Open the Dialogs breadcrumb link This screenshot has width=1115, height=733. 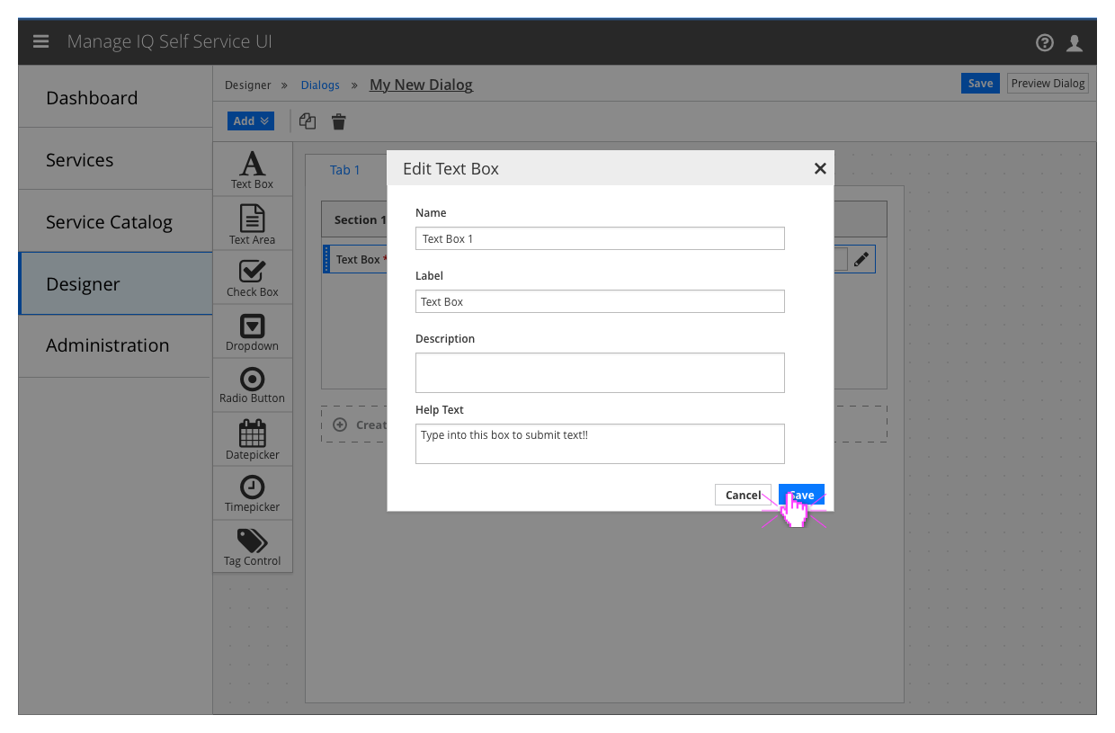[320, 85]
